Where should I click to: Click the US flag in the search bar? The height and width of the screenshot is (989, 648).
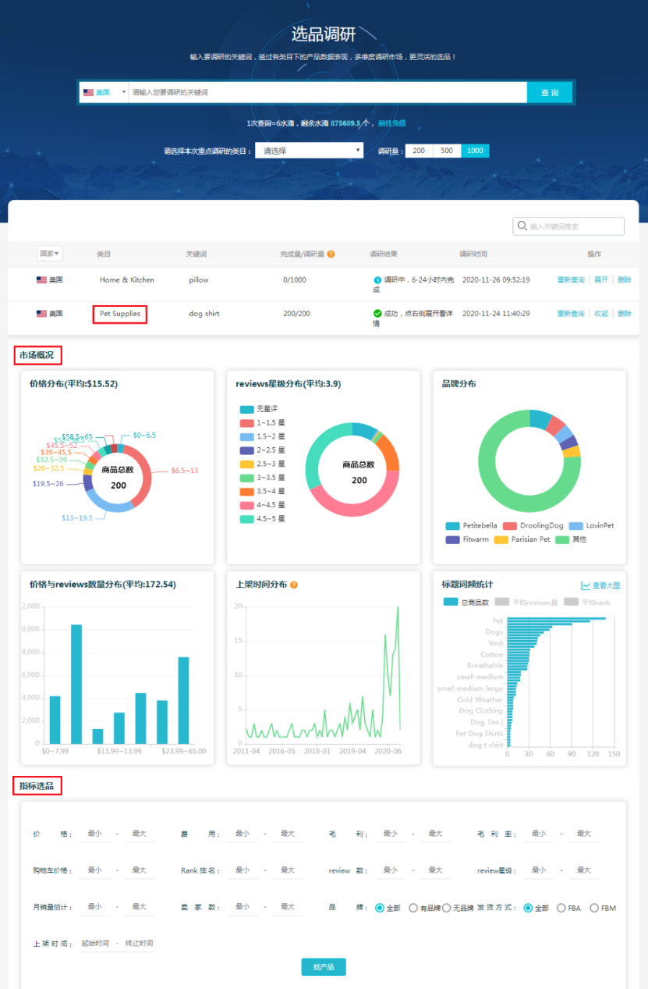88,92
